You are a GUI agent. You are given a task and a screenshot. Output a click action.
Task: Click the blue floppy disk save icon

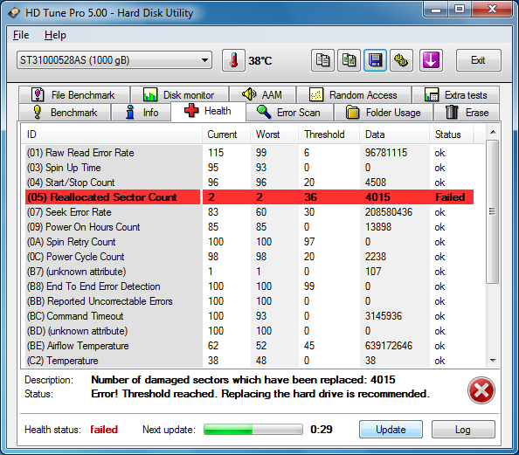[376, 60]
